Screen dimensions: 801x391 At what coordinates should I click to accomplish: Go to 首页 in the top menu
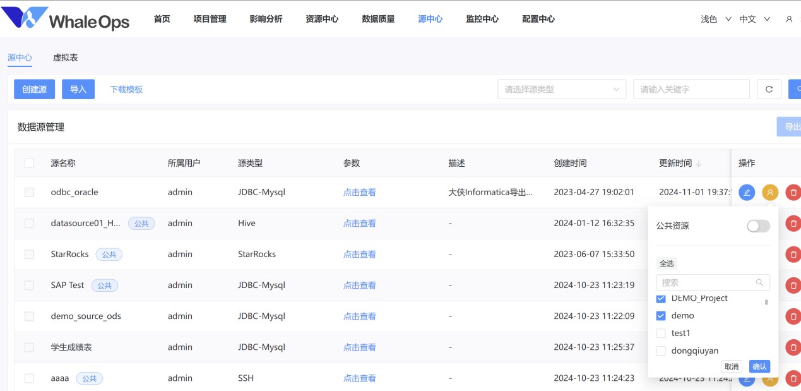(162, 19)
